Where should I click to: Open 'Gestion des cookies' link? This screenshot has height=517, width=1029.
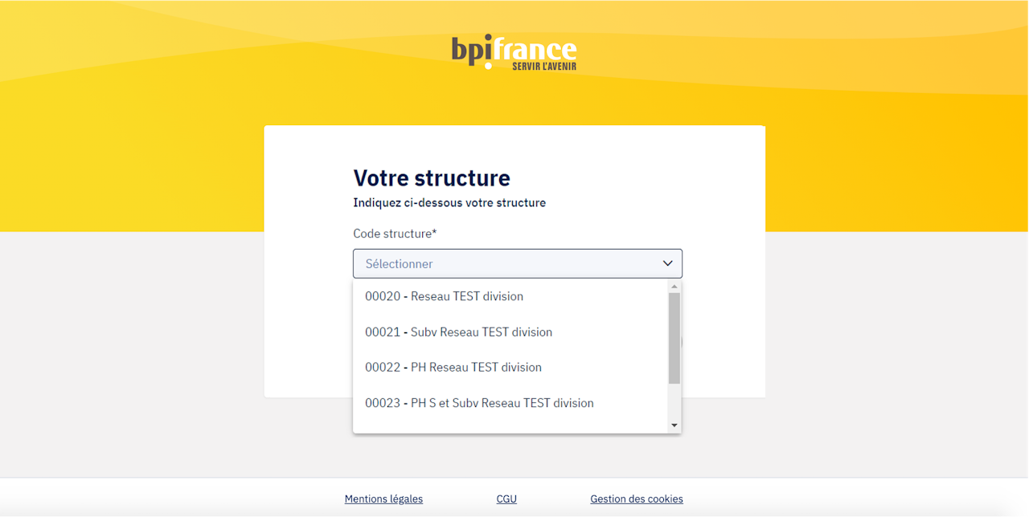tap(637, 499)
